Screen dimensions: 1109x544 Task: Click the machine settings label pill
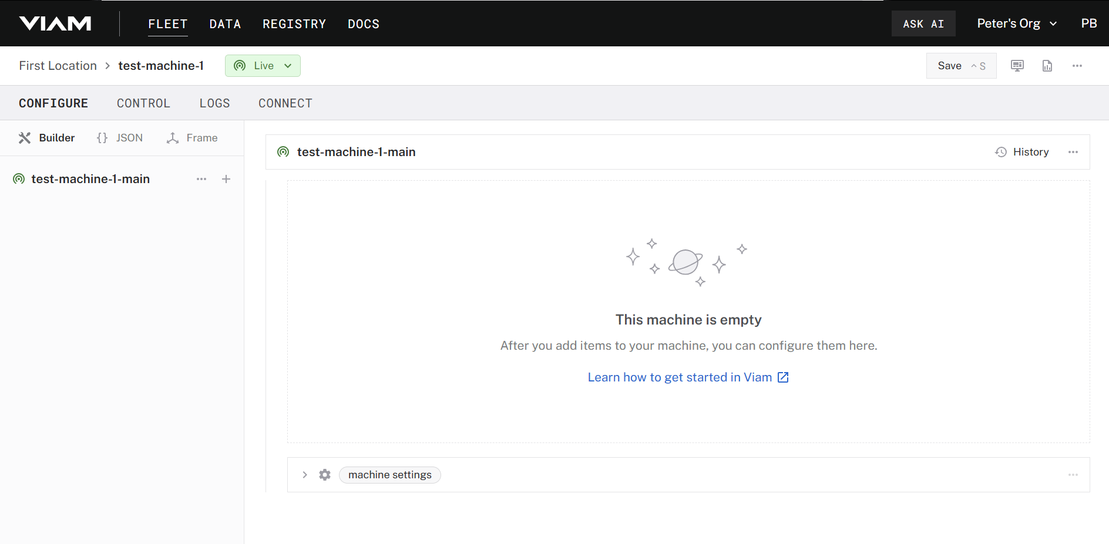click(390, 475)
